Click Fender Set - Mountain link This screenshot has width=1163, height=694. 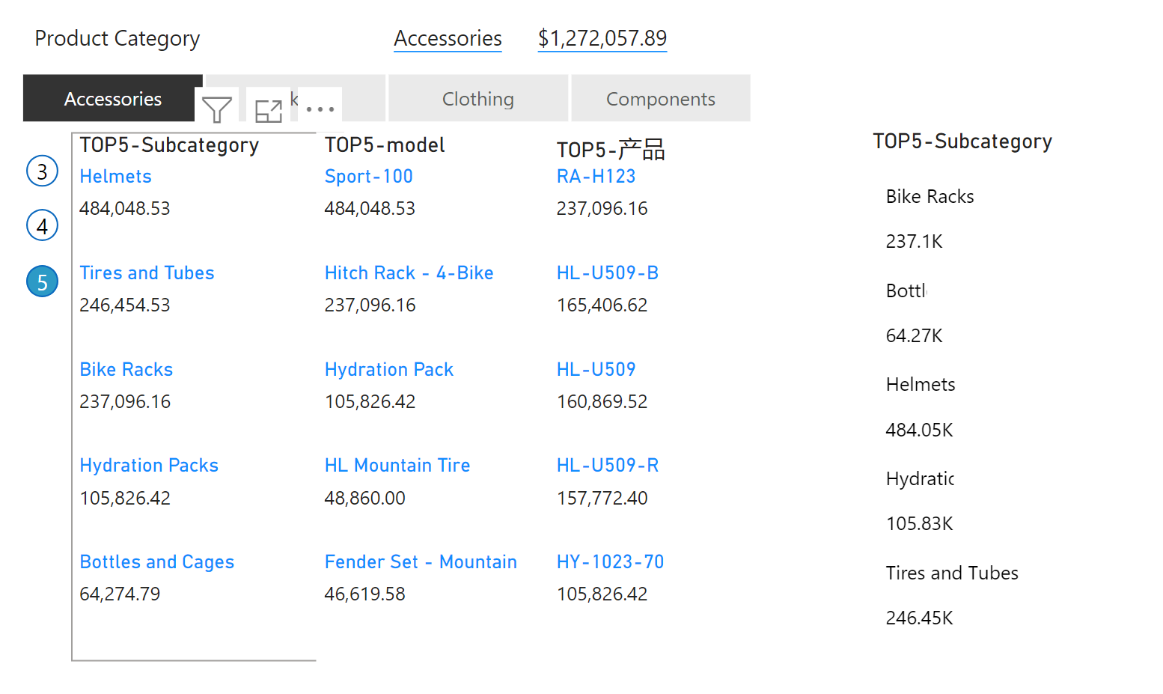(x=421, y=561)
